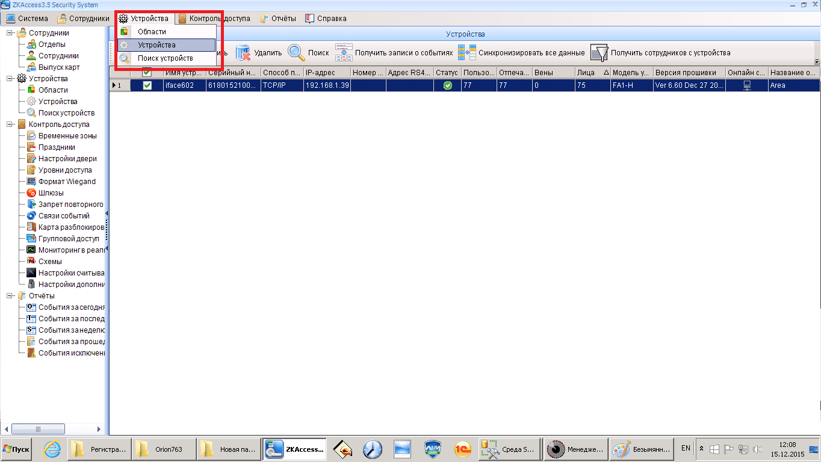Click Получить записи о событиях icon
The width and height of the screenshot is (821, 462).
coord(344,53)
